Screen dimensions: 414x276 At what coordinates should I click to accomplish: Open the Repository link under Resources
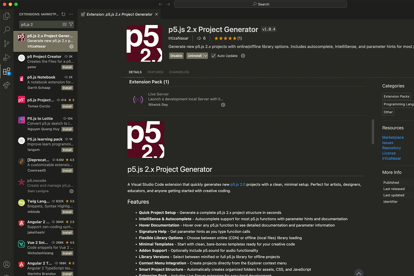[x=391, y=148]
